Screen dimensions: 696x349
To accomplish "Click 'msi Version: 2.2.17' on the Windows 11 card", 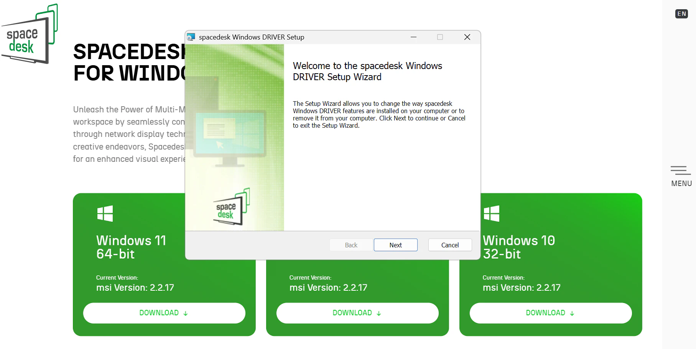I will tap(135, 288).
